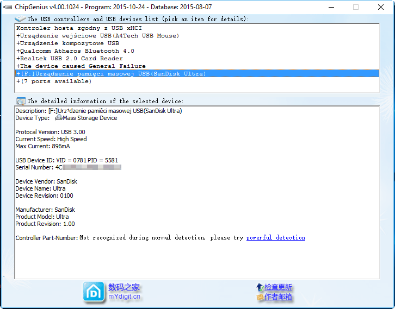Select the SanDisk Ultra F: drive entry

pyautogui.click(x=197, y=73)
